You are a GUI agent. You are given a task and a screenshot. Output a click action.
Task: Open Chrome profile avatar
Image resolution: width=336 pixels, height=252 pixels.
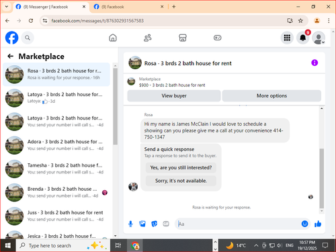pyautogui.click(x=317, y=21)
